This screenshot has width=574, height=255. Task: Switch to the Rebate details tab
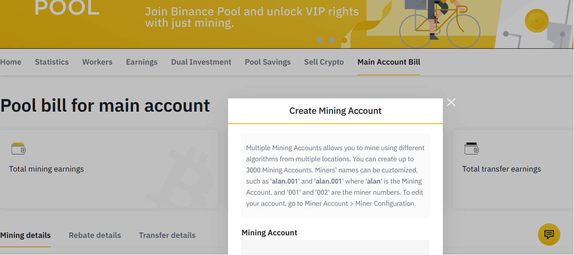95,235
